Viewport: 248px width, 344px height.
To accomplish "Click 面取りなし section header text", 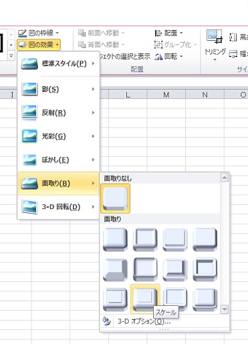I will [118, 178].
